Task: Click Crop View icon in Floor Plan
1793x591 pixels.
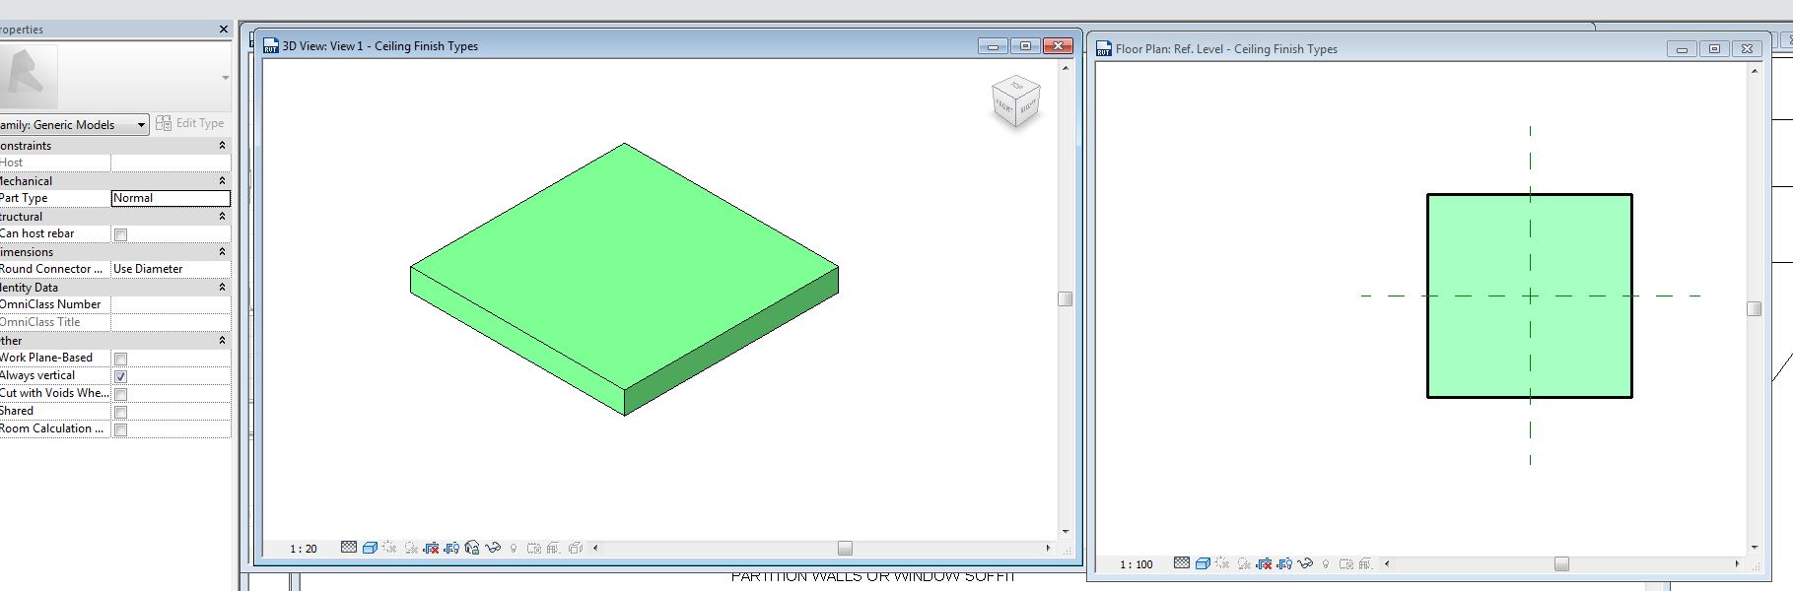Action: (x=1264, y=563)
